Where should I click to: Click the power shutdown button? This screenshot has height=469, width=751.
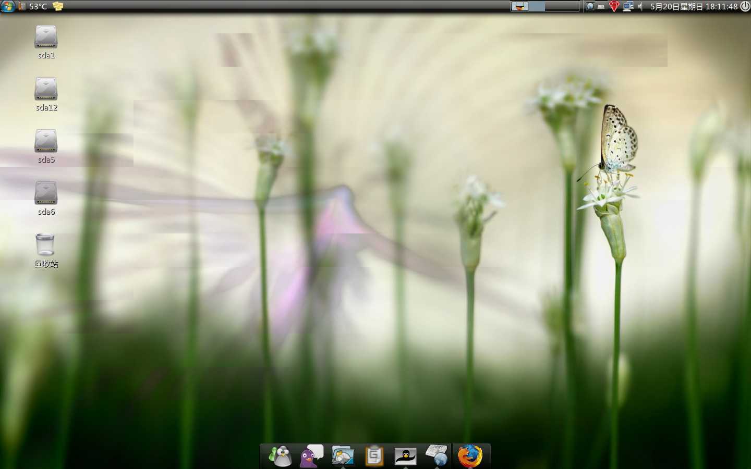coord(745,6)
